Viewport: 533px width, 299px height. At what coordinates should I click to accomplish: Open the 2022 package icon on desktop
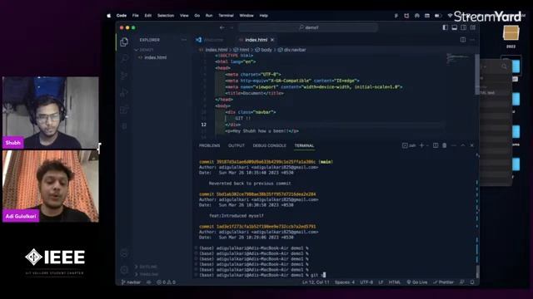tap(511, 34)
